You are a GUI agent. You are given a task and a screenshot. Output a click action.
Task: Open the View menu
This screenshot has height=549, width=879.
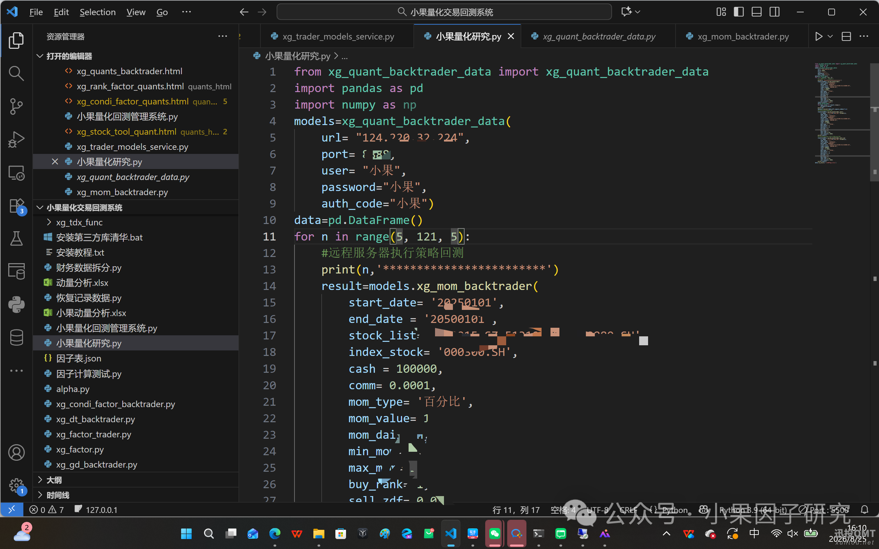136,12
